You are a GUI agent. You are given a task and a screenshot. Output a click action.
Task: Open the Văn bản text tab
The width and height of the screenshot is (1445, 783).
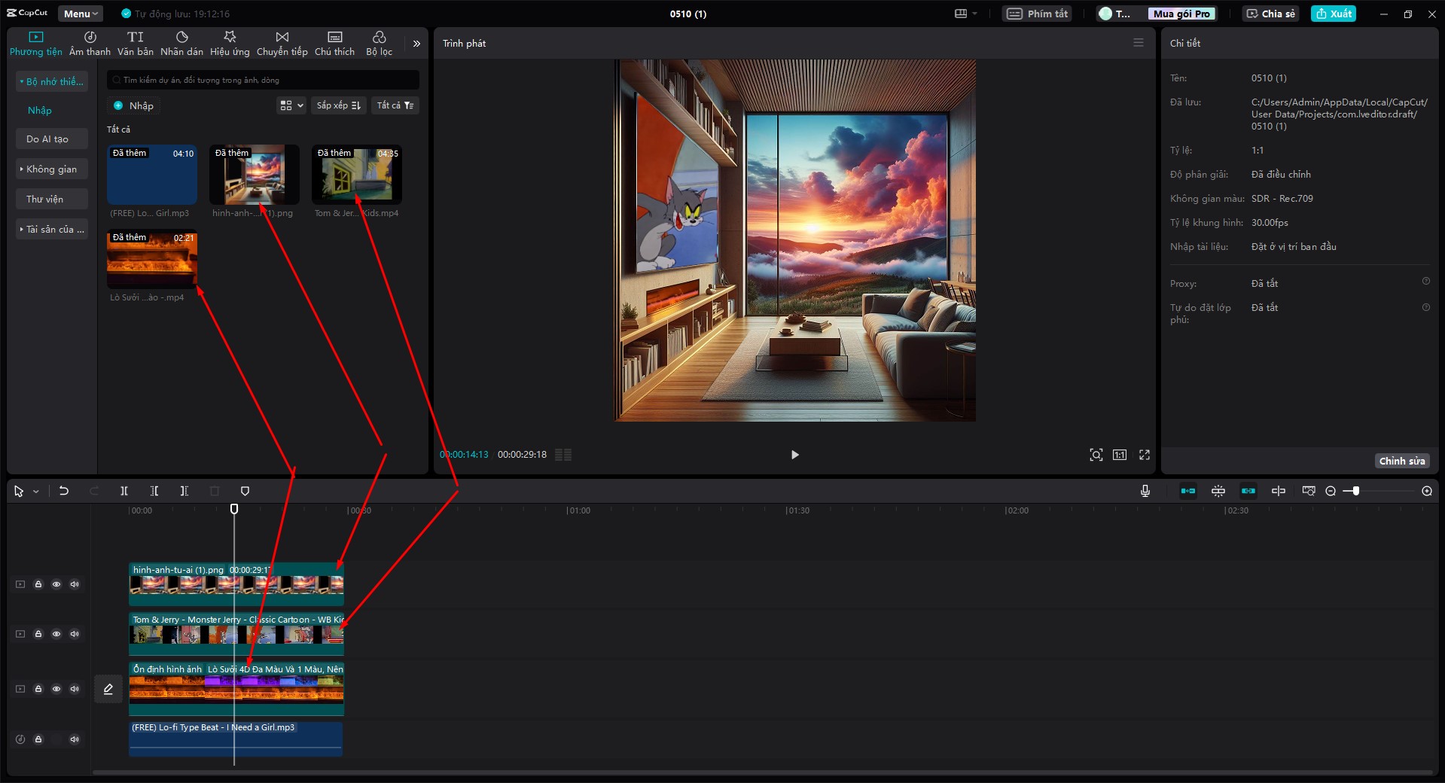point(136,44)
